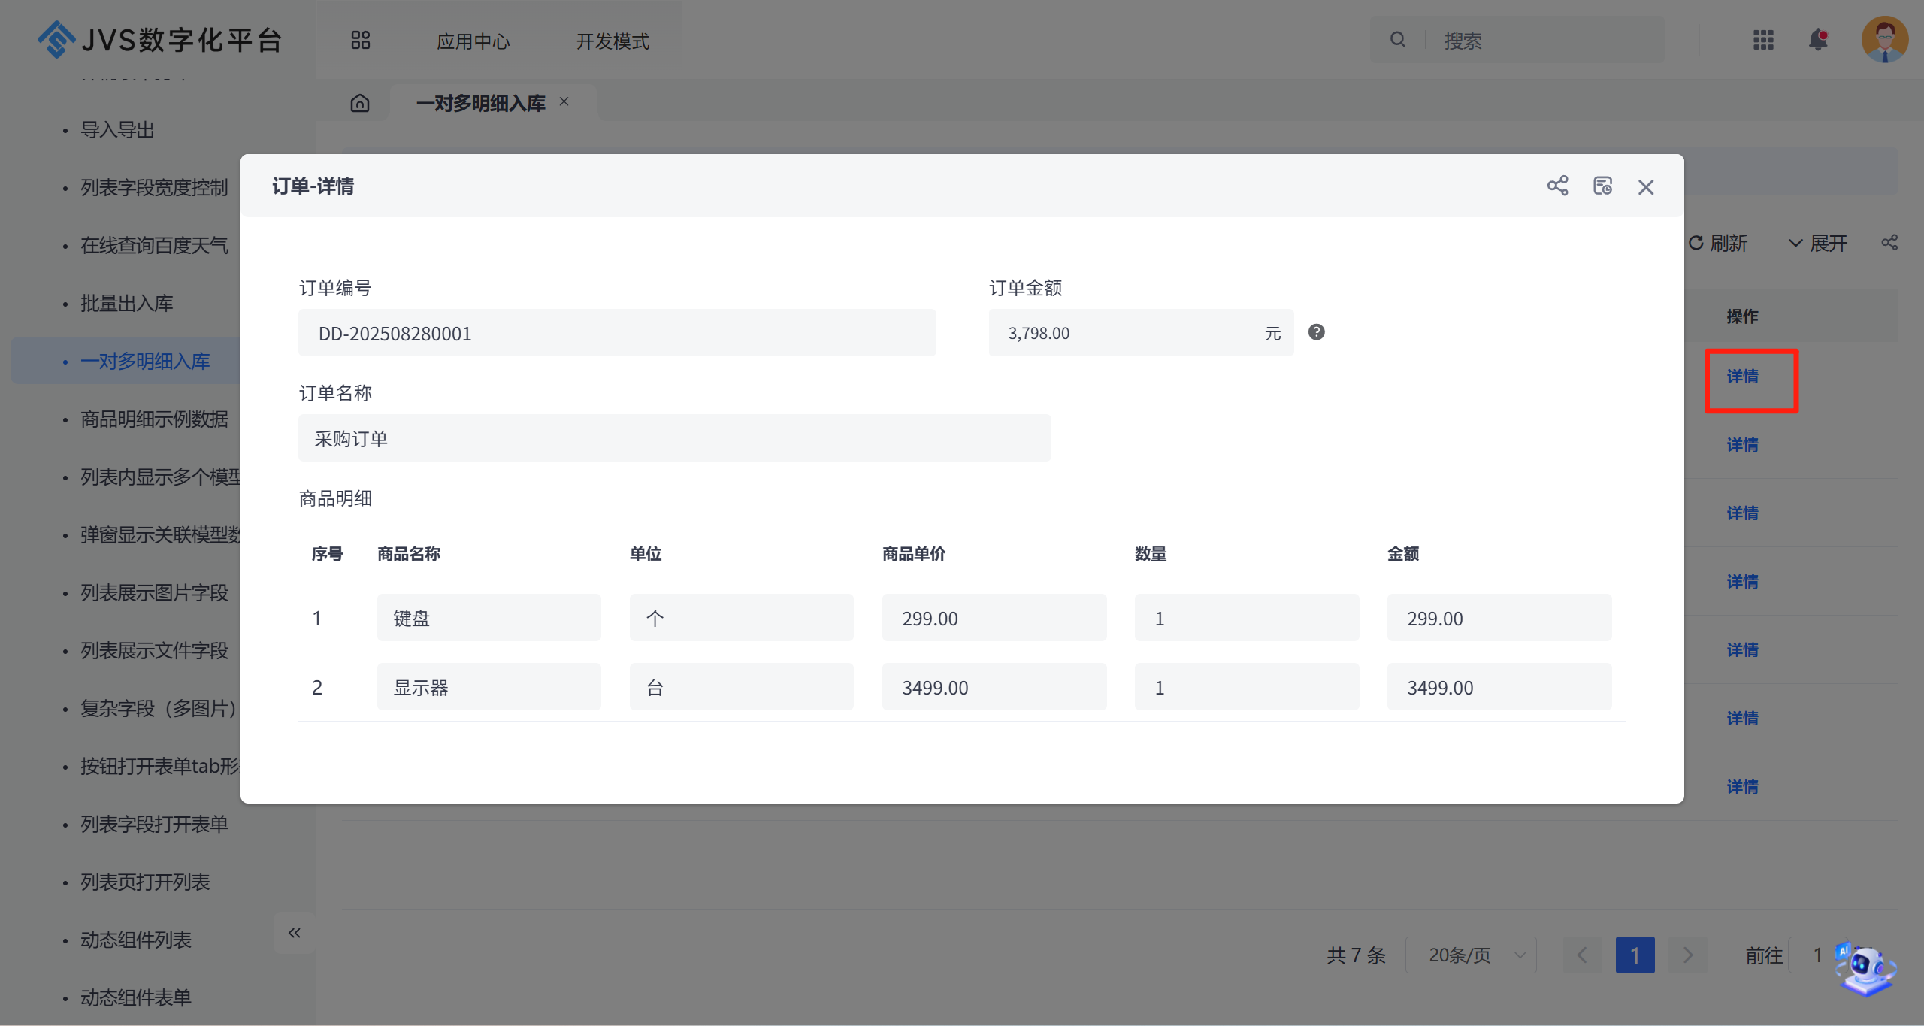This screenshot has width=1924, height=1026.
Task: Click the second 详情 link in 操作 column
Action: pos(1742,445)
